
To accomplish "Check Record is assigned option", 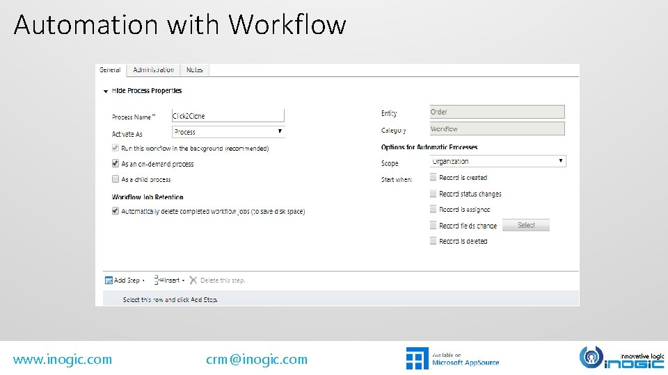I will coord(433,209).
